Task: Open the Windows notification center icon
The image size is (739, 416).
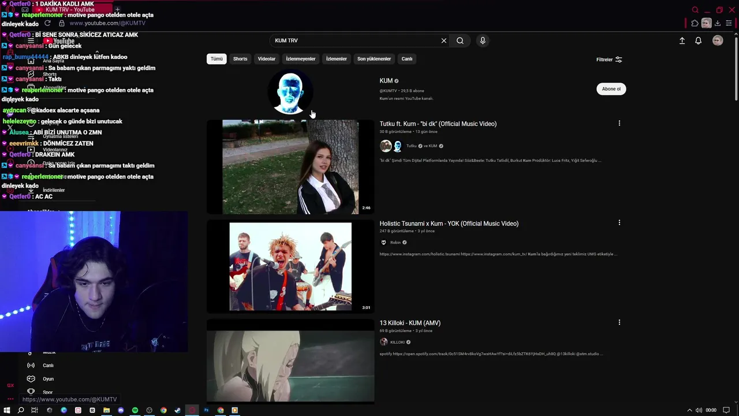Action: pos(726,410)
